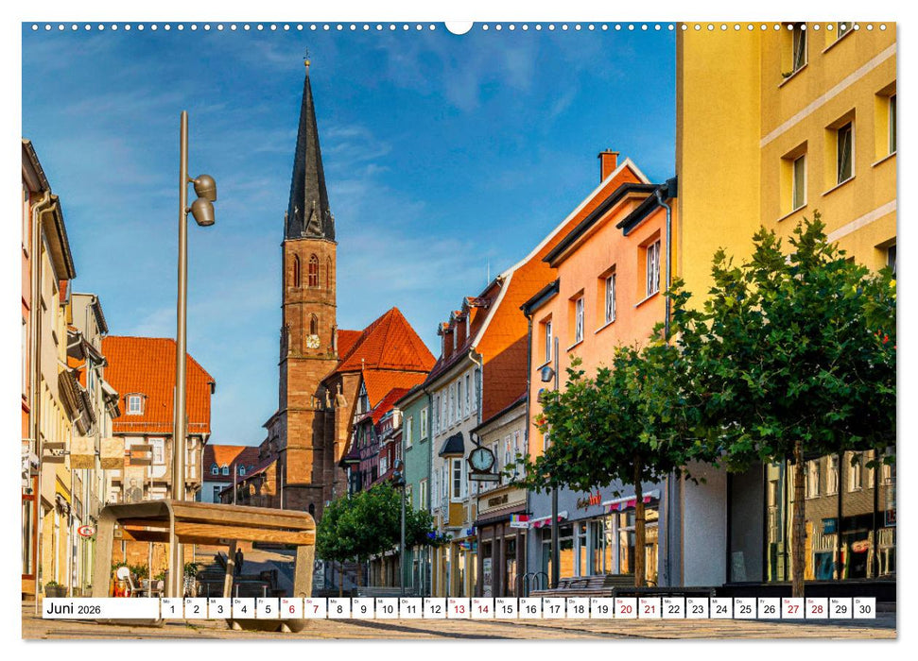This screenshot has width=918, height=661.
Task: Open the weekday header above date 10
Action: [378, 600]
